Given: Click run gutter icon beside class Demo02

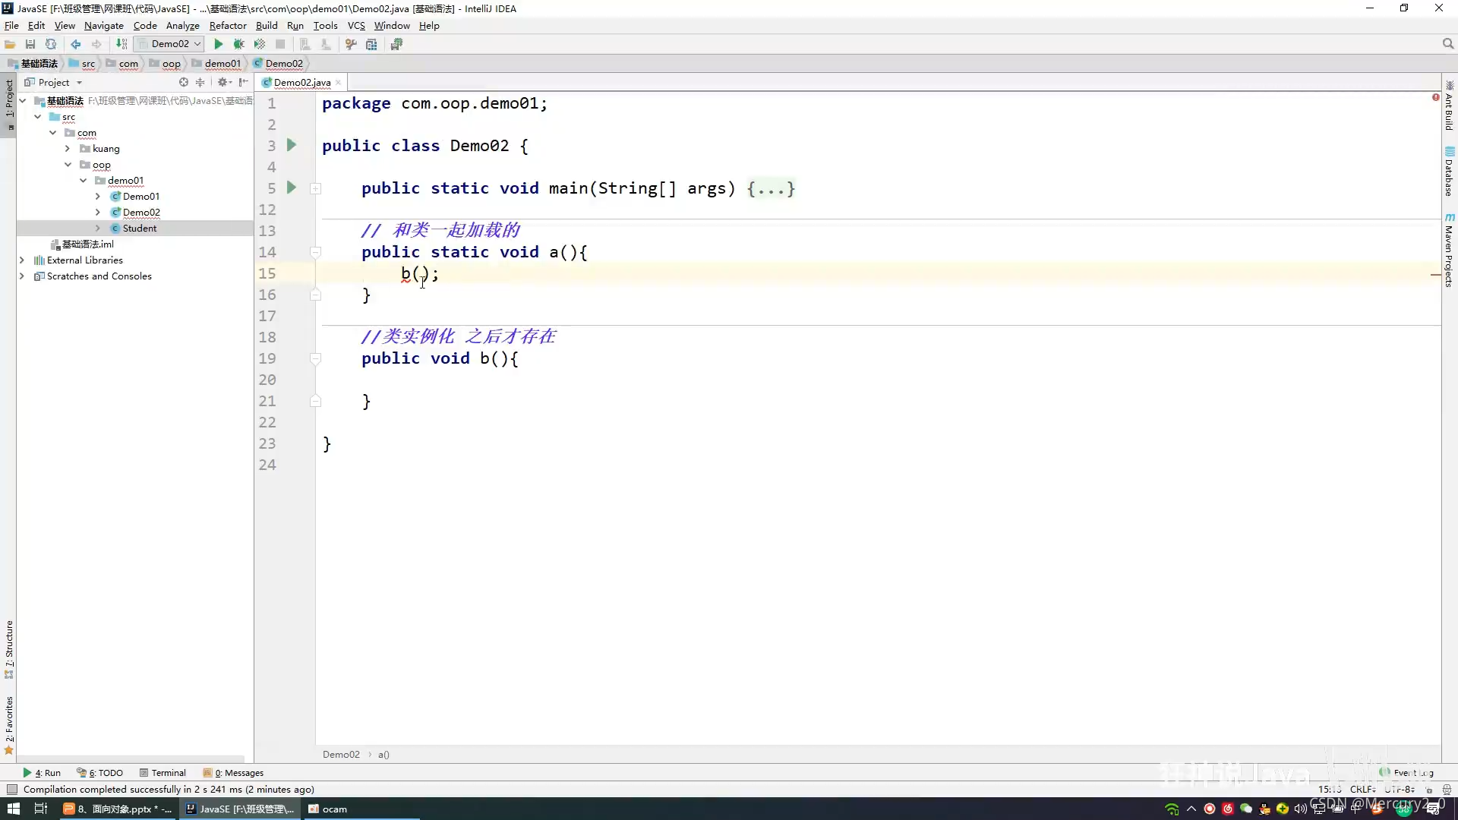Looking at the screenshot, I should point(292,145).
